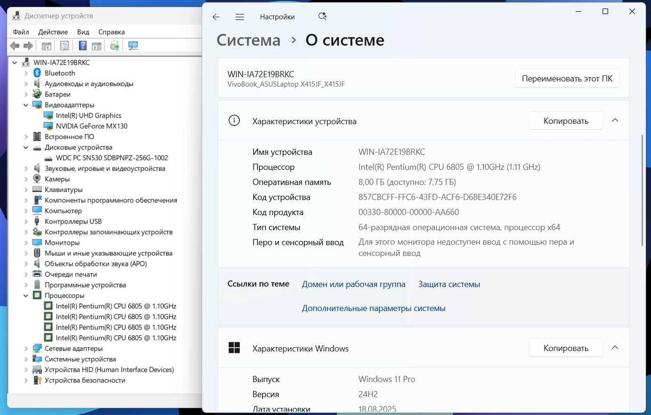
Task: Select the WDC PC SN530 disk drive
Action: (112, 158)
